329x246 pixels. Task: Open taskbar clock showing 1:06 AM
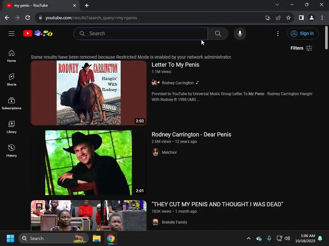click(305, 238)
